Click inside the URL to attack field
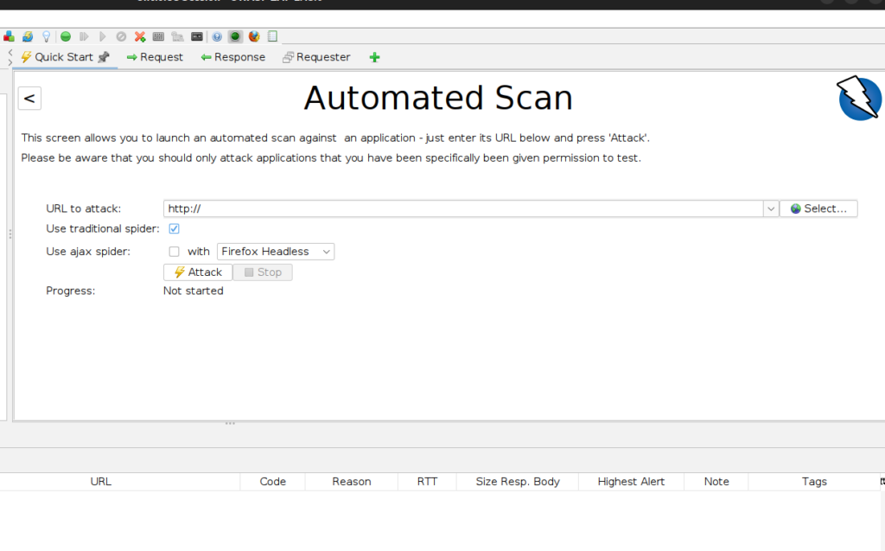Viewport: 885px width, 551px height. click(462, 208)
